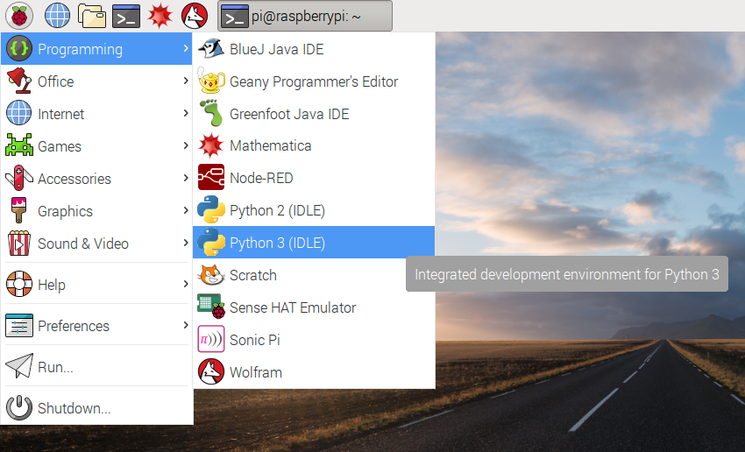Open the Raspberry Pi main menu icon
Screen dimensions: 745x452
pos(19,16)
